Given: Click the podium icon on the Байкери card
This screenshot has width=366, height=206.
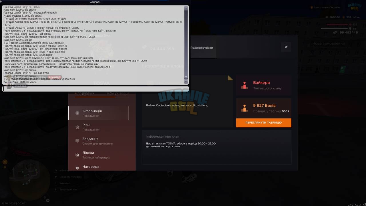Looking at the screenshot, I should tap(244, 85).
